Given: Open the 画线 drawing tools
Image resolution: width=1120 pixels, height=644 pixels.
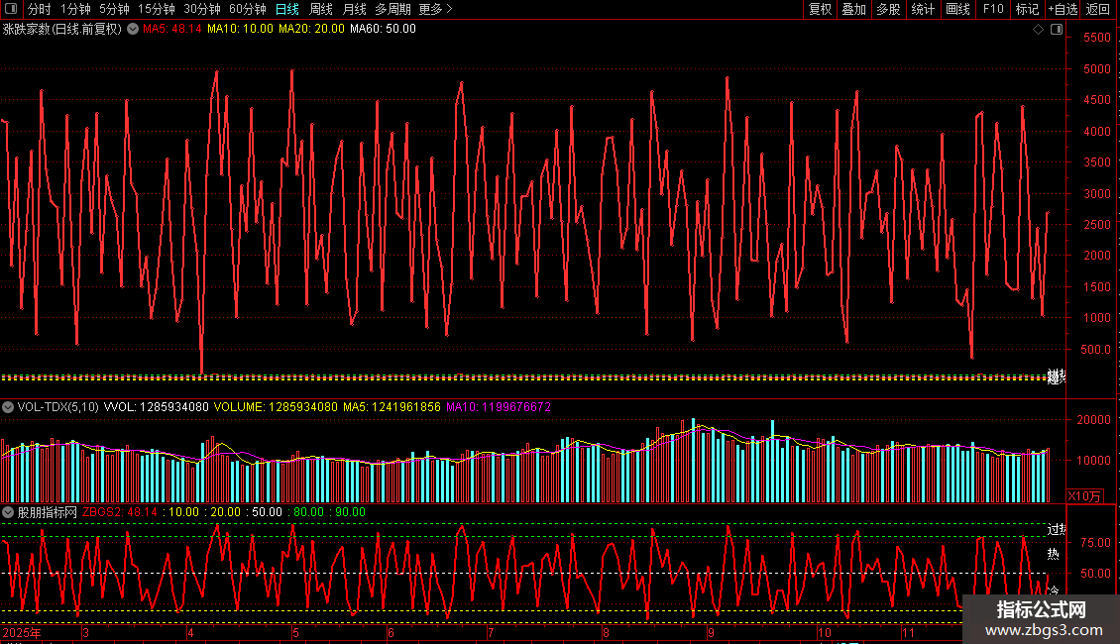Looking at the screenshot, I should [x=957, y=9].
